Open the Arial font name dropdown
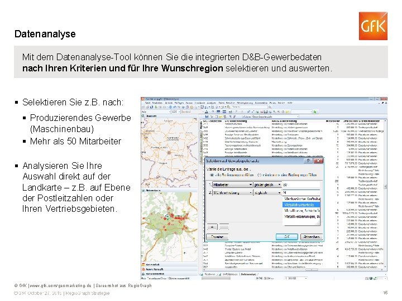The height and width of the screenshot is (301, 402). pos(156,112)
